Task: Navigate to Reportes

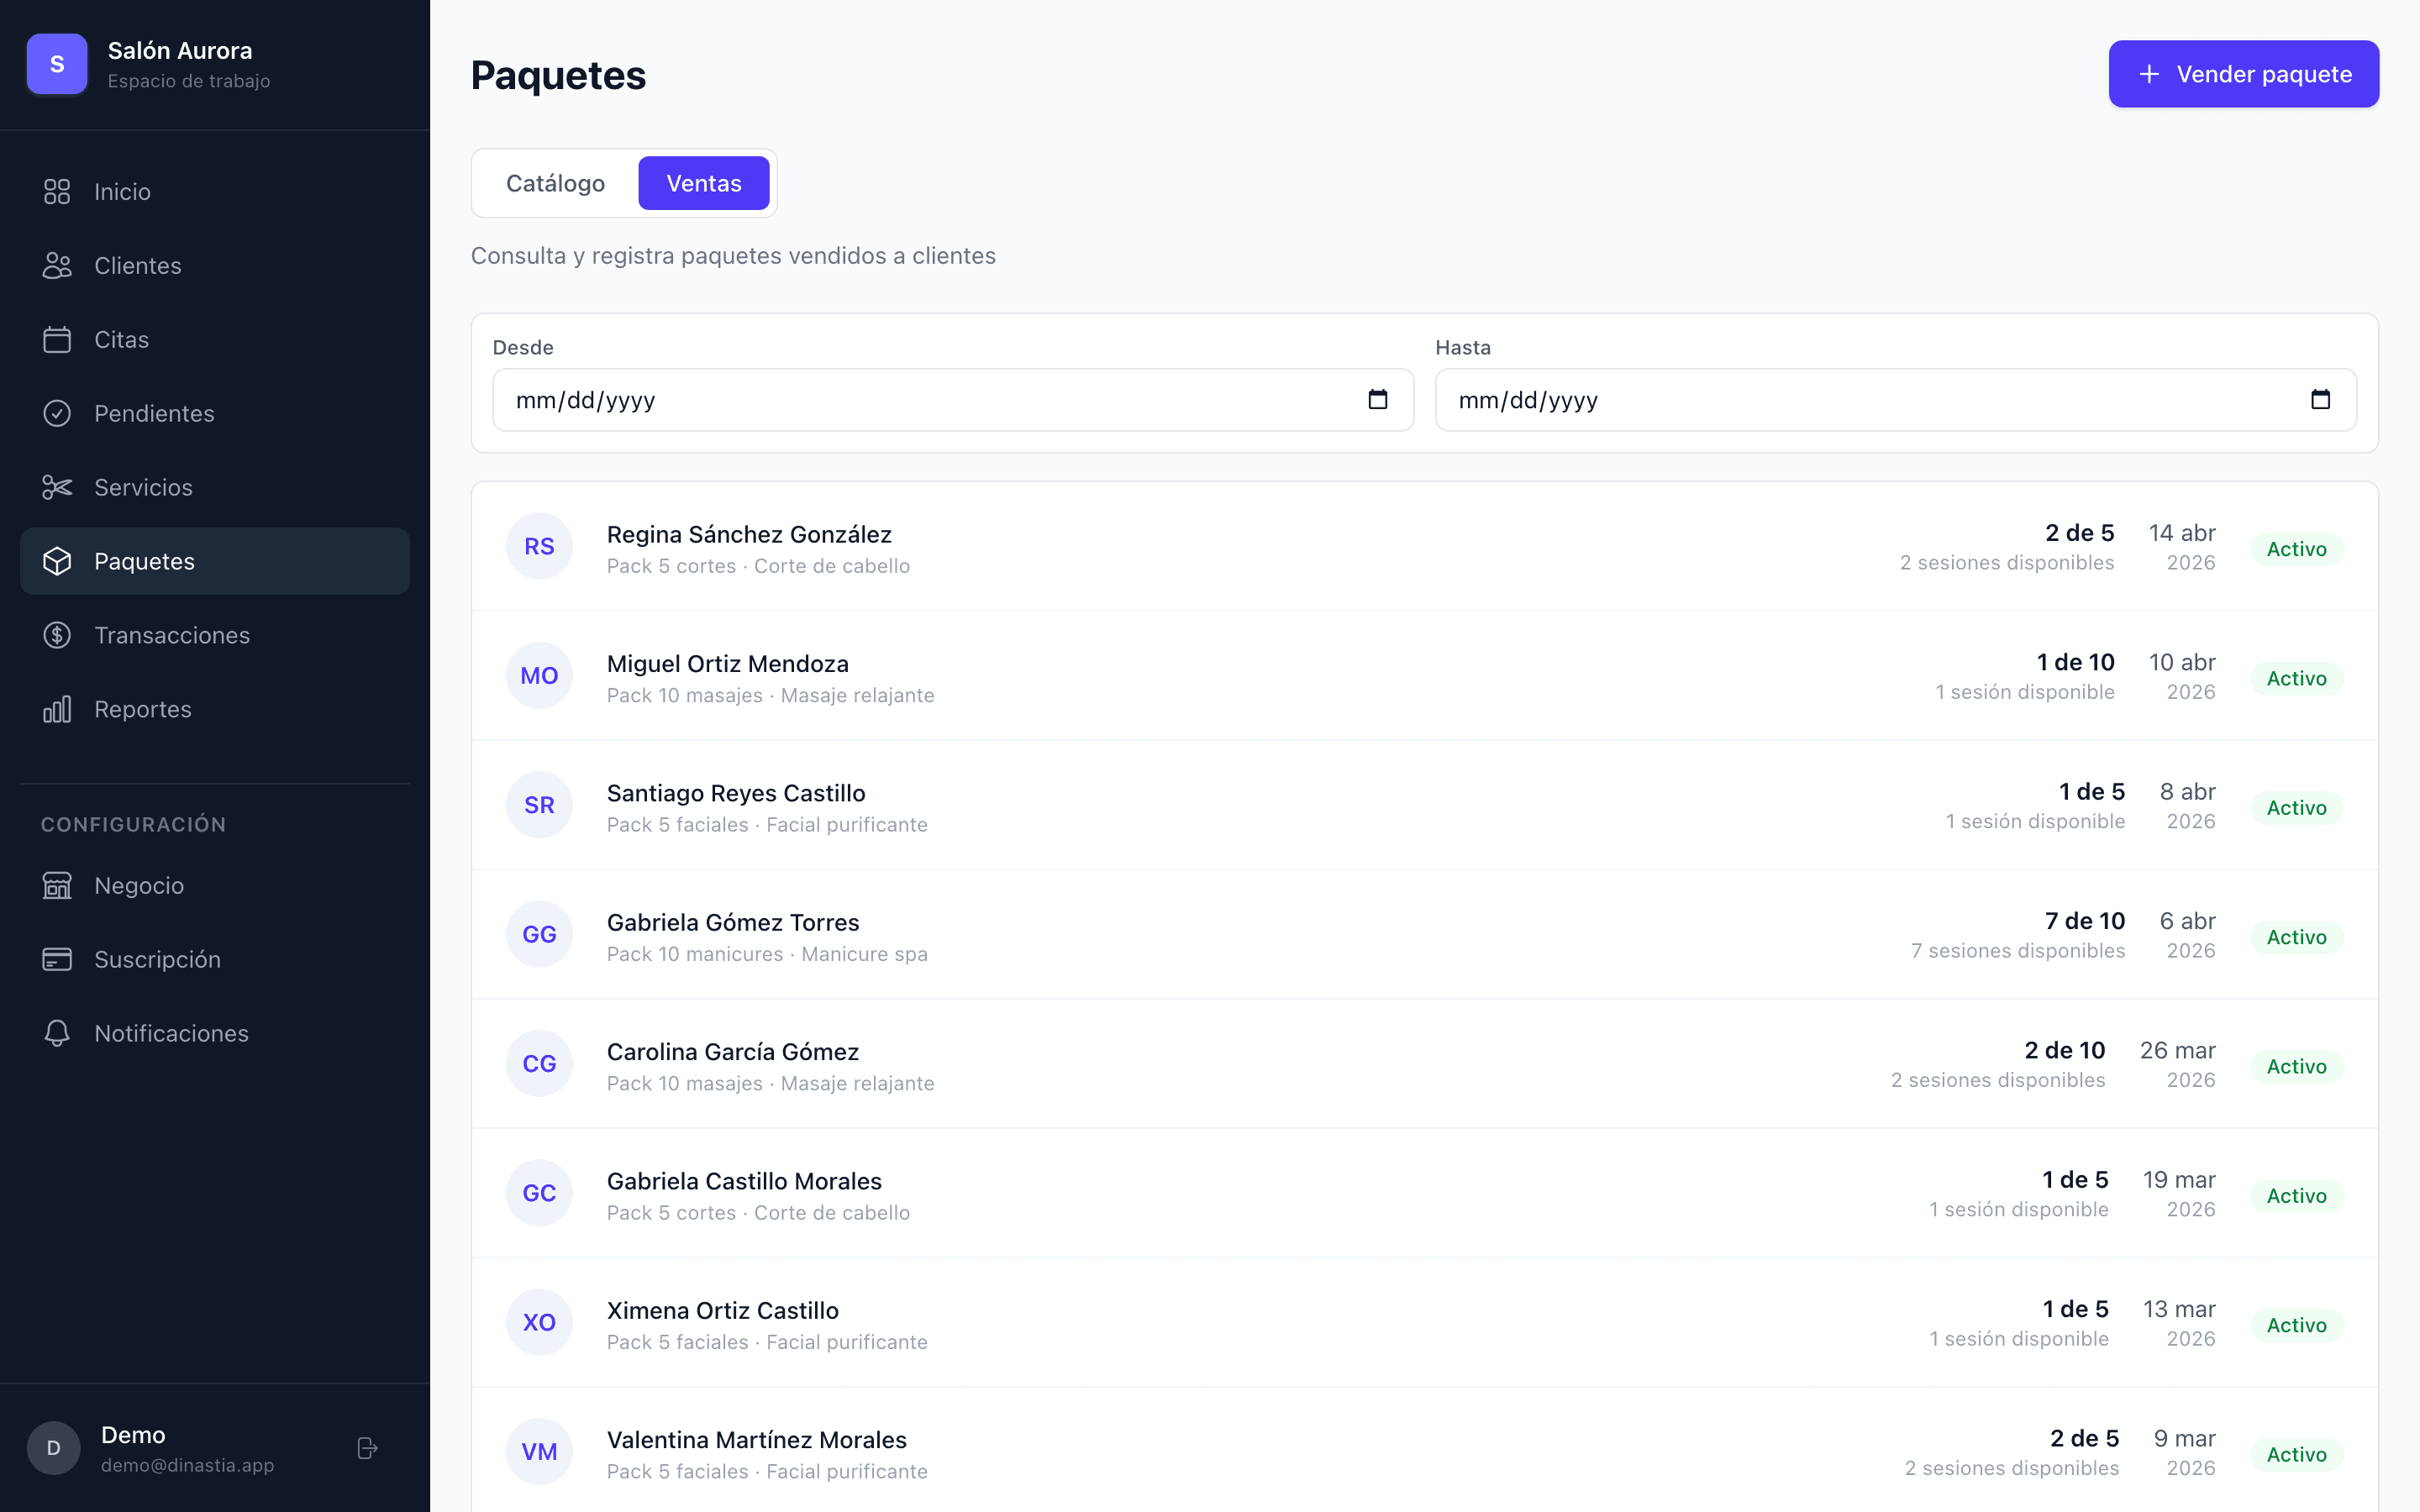Action: [x=215, y=710]
